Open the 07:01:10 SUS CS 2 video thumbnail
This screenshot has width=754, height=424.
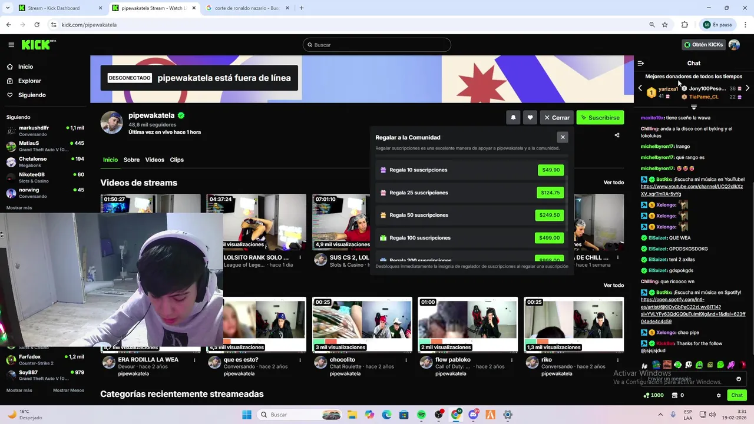click(341, 221)
